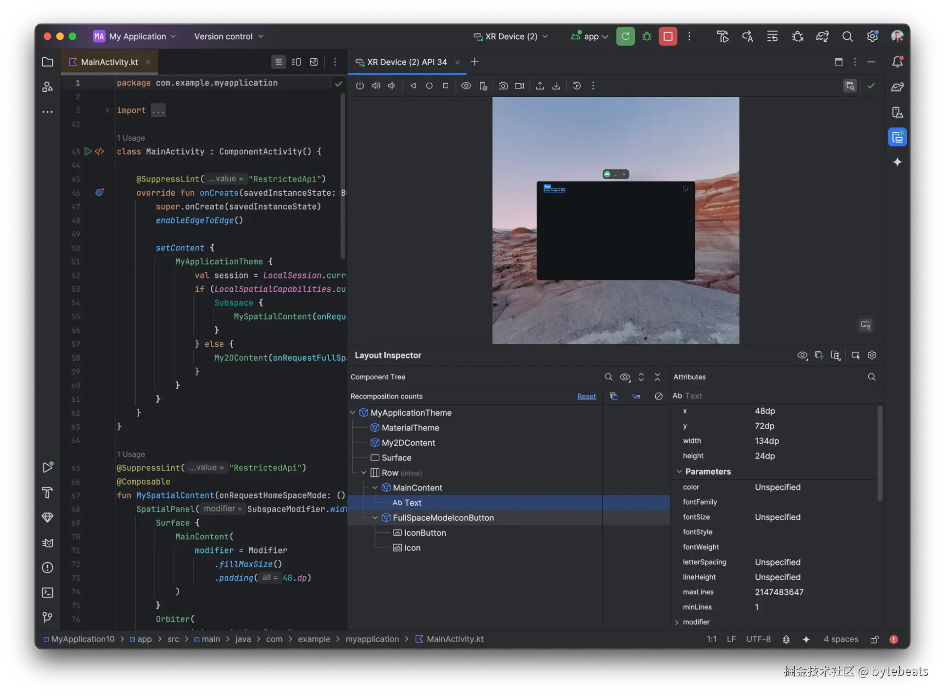Expand the modifier section in Attributes
945x695 pixels.
[677, 622]
